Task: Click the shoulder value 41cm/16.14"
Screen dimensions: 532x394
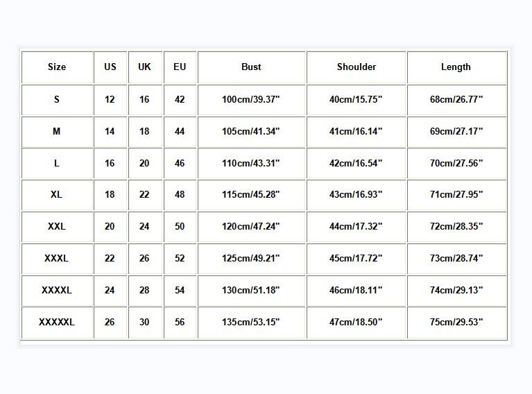Action: (356, 131)
